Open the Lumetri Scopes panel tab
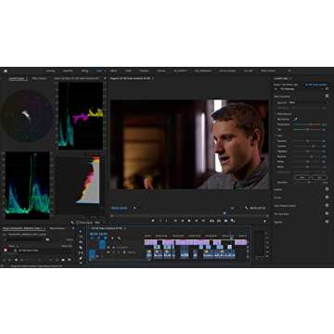This screenshot has width=334, height=334. pos(18,79)
